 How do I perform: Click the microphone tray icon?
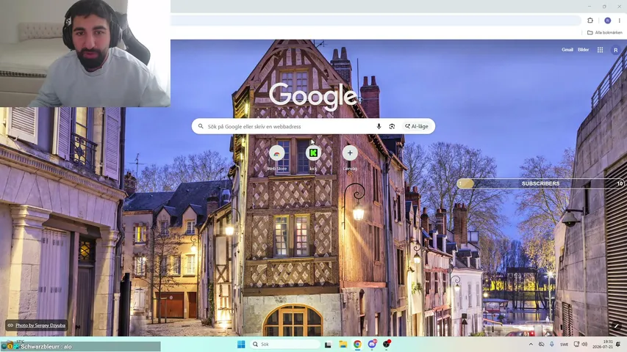(x=552, y=344)
